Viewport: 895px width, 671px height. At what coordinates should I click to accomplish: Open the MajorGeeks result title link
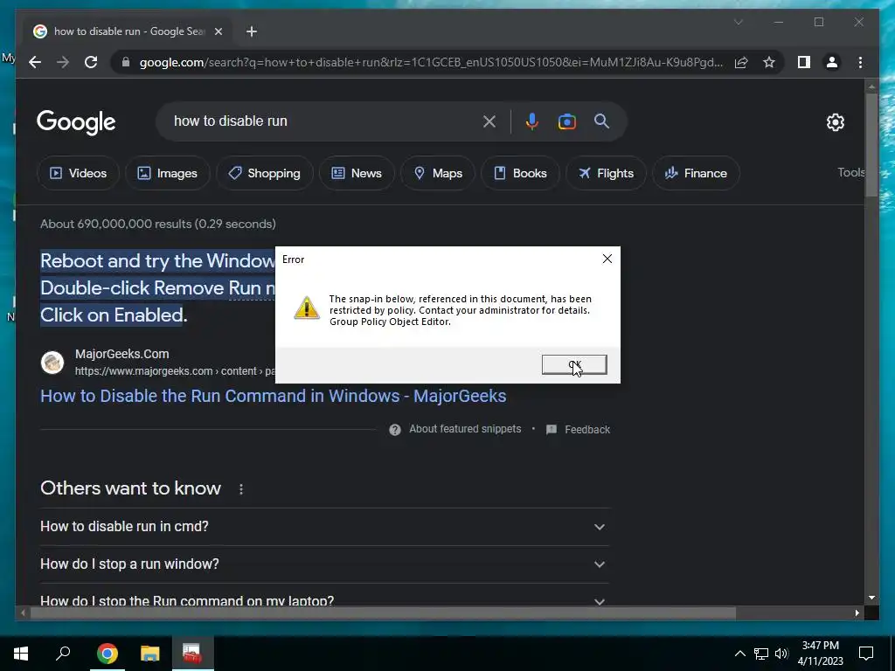[273, 396]
